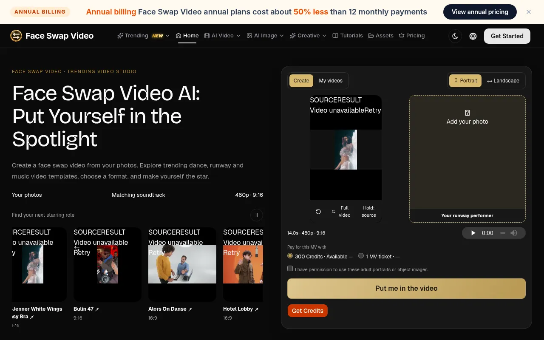
Task: Click the swap arrows icon beside Full video
Action: [x=334, y=212]
